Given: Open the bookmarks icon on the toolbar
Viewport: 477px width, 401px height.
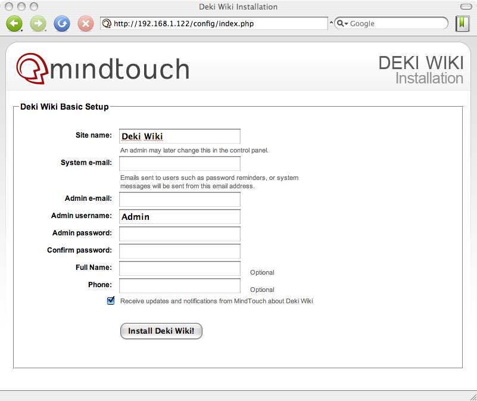Looking at the screenshot, I should pyautogui.click(x=462, y=23).
